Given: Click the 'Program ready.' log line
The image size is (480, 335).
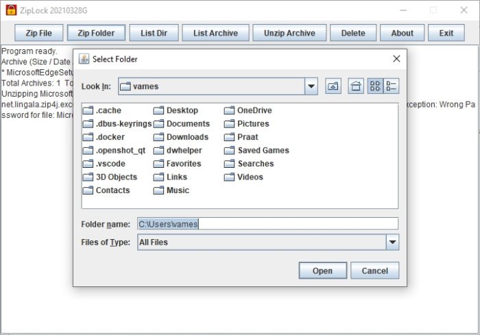Looking at the screenshot, I should (x=29, y=51).
